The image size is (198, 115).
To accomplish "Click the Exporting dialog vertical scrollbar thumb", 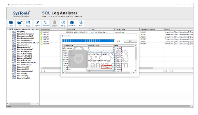I will pyautogui.click(x=136, y=53).
